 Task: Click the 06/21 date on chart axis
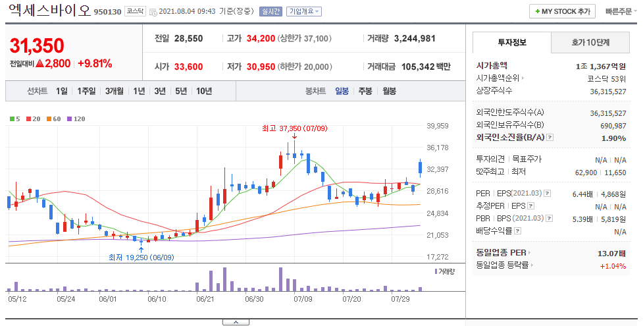[x=205, y=299]
